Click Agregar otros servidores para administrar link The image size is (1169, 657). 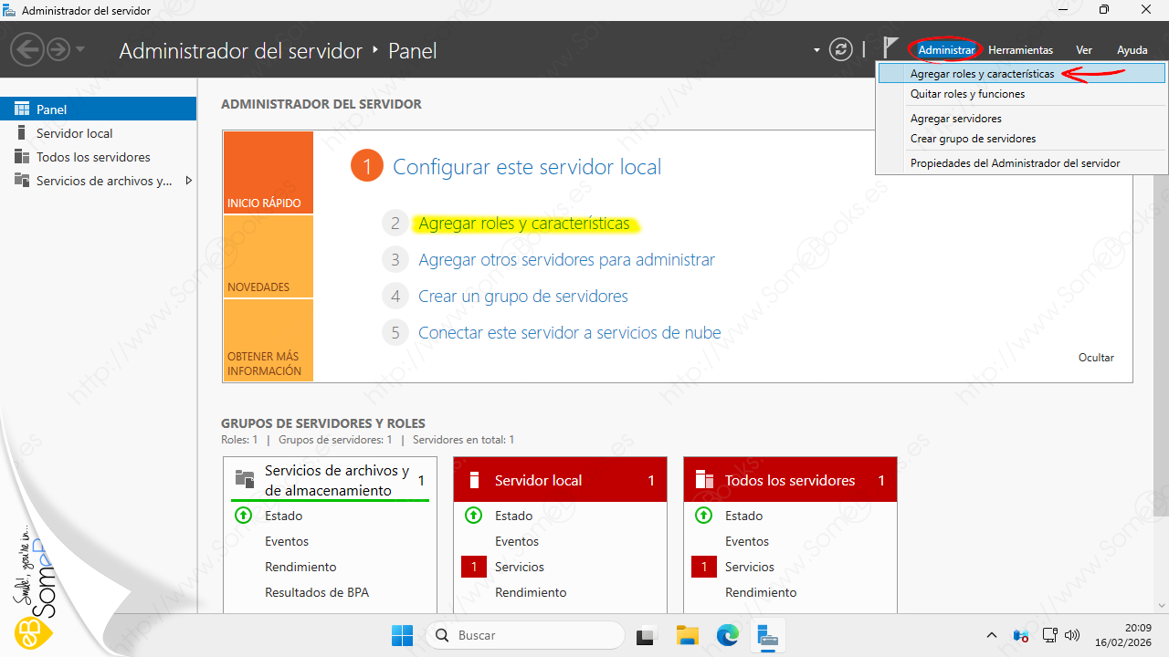(566, 260)
